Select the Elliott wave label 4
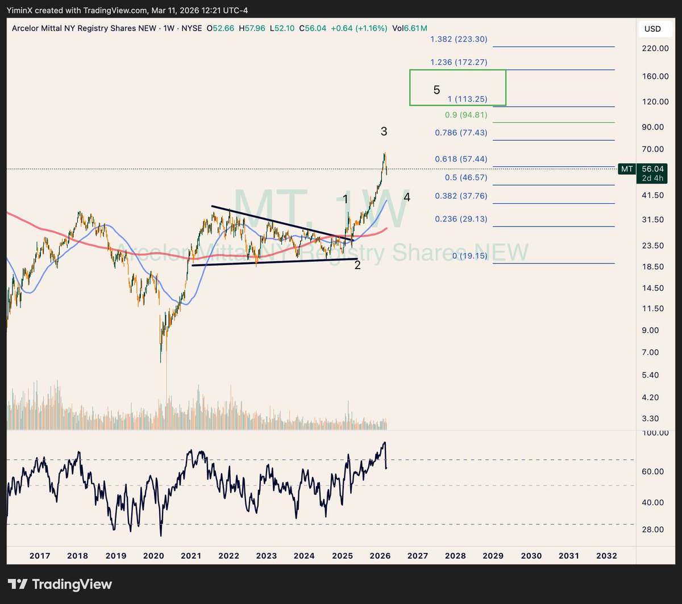This screenshot has width=682, height=604. click(x=407, y=198)
